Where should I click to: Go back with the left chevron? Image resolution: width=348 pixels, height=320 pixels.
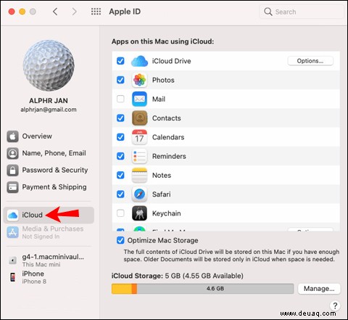click(x=55, y=12)
